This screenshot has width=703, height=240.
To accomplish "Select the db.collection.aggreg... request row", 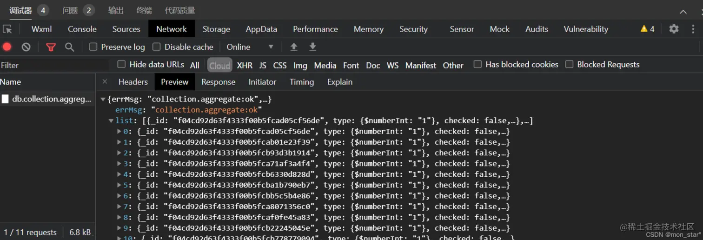I will (47, 99).
